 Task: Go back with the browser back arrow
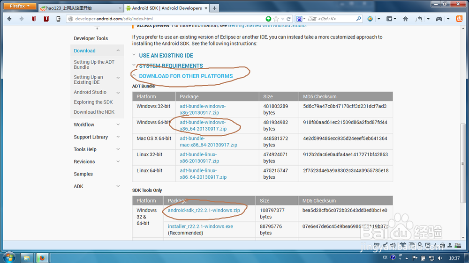click(x=9, y=19)
